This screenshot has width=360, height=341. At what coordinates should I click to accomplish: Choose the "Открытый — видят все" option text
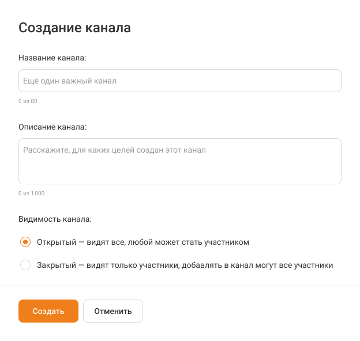(87, 243)
